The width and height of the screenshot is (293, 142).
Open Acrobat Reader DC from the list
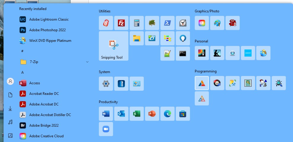pyautogui.click(x=54, y=94)
